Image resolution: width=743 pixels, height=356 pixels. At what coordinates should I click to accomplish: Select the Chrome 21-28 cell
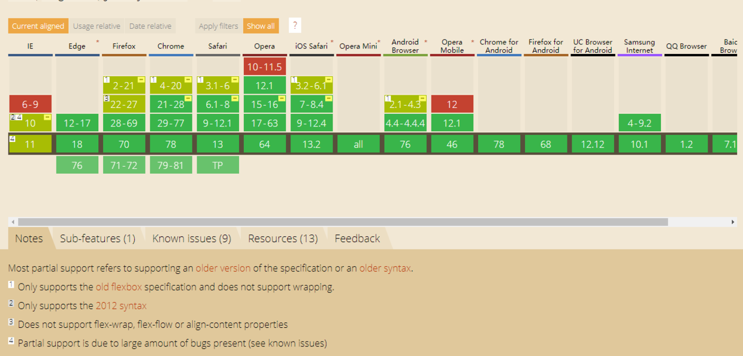point(171,104)
